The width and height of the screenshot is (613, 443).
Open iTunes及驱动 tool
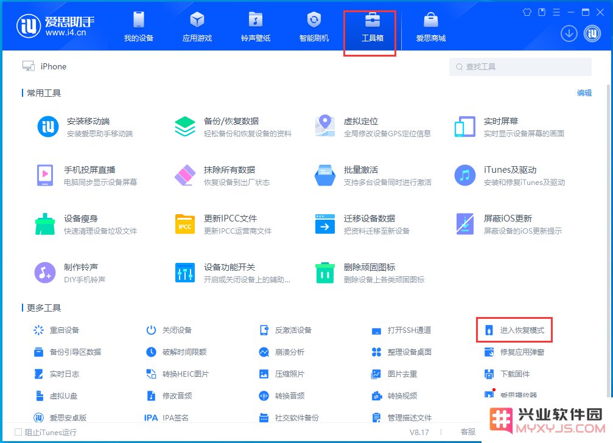(x=510, y=176)
